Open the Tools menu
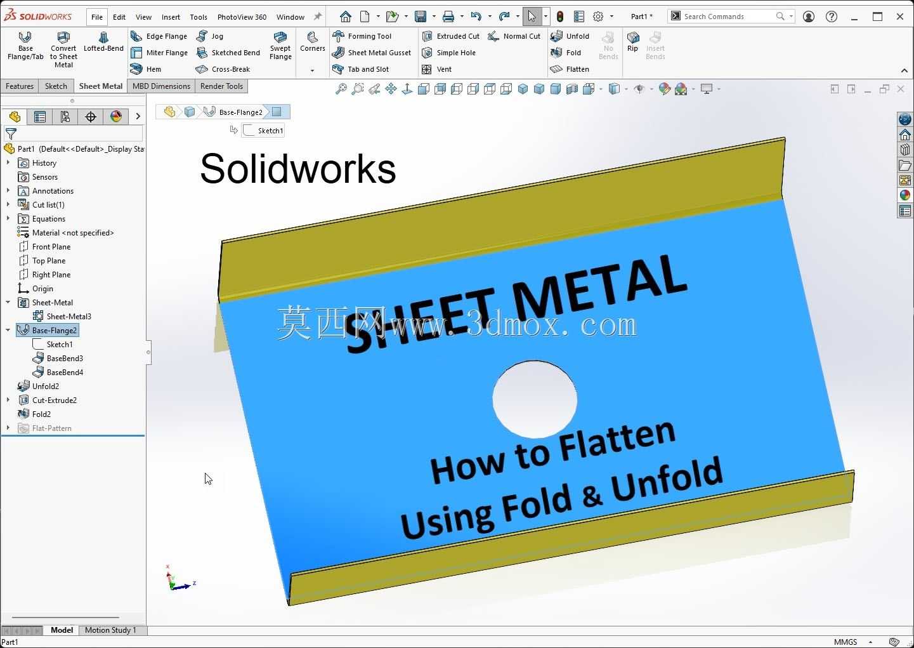914x648 pixels. point(199,17)
